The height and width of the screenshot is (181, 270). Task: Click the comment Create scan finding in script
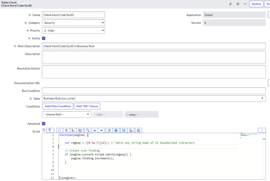(x=82, y=150)
